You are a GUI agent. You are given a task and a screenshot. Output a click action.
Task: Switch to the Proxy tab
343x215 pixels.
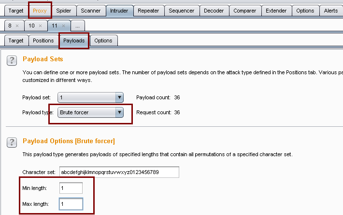(40, 11)
